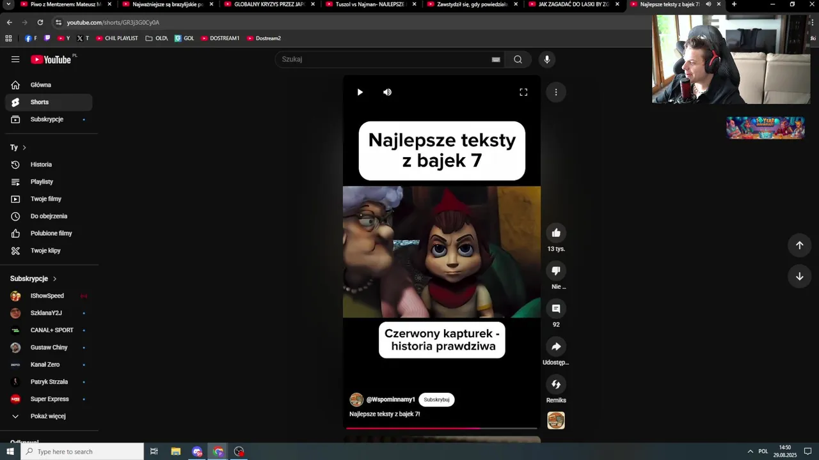The image size is (819, 460).
Task: Open Playlisty in the sidebar
Action: [49, 182]
